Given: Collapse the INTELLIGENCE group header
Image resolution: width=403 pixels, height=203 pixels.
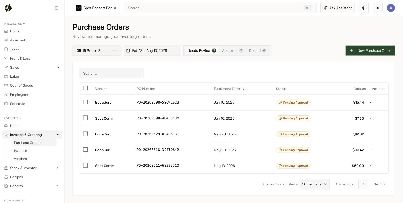Looking at the screenshot, I should tap(15, 24).
